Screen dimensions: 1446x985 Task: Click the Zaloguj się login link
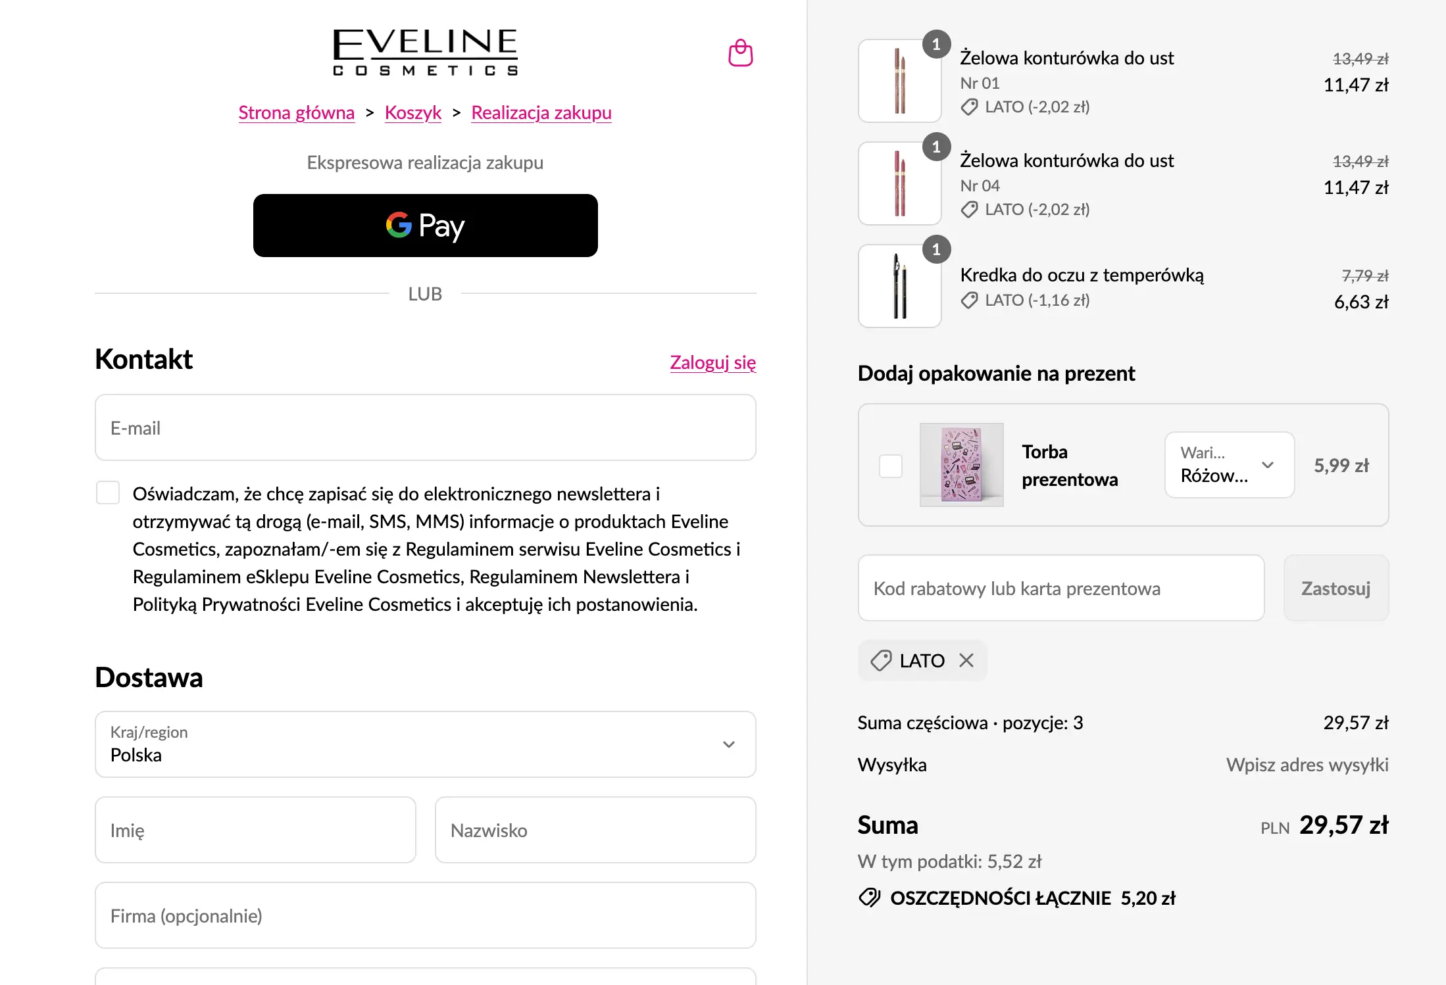tap(712, 362)
